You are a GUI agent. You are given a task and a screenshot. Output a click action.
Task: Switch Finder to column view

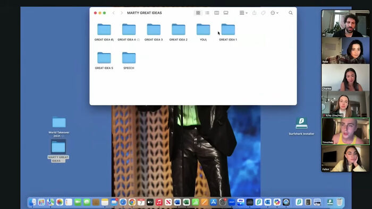point(217,13)
